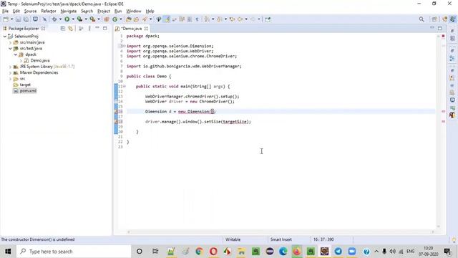Screen dimensions: 458x258
Task: Click Collapse All in Package Explorer
Action: tap(63, 29)
